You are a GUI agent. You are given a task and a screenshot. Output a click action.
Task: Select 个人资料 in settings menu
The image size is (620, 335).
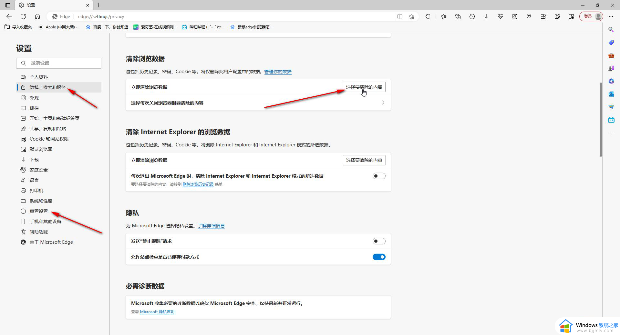click(x=59, y=77)
